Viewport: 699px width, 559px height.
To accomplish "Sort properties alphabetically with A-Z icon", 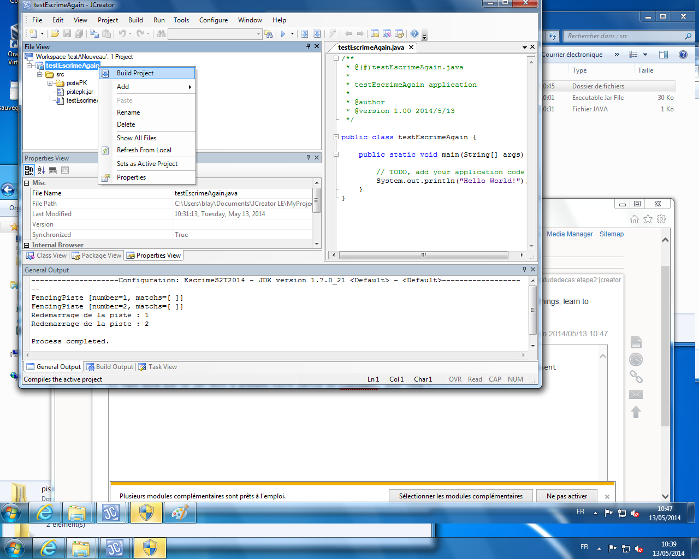I will [x=41, y=170].
